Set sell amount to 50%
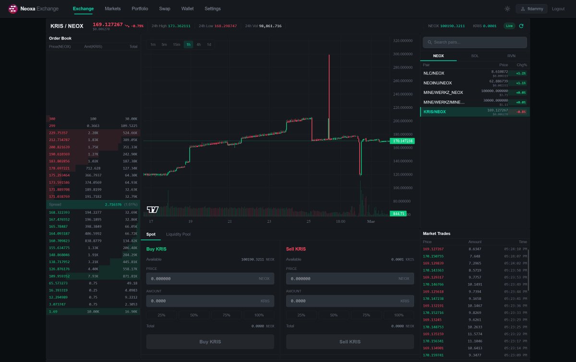 [334, 315]
